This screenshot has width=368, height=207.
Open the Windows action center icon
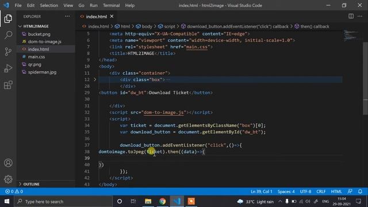[358, 201]
